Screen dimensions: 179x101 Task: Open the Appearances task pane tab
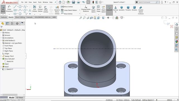click(x=176, y=42)
